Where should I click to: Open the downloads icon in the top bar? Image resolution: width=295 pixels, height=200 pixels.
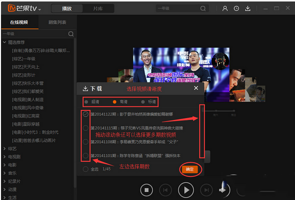pos(248,8)
